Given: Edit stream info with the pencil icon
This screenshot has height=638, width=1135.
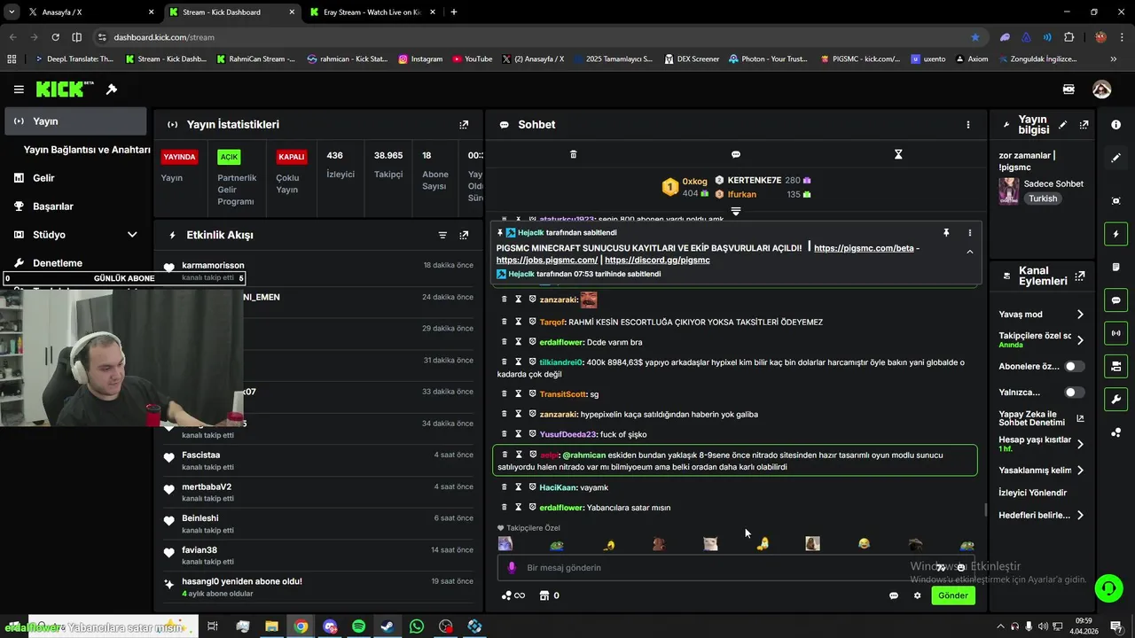Looking at the screenshot, I should click(1063, 125).
